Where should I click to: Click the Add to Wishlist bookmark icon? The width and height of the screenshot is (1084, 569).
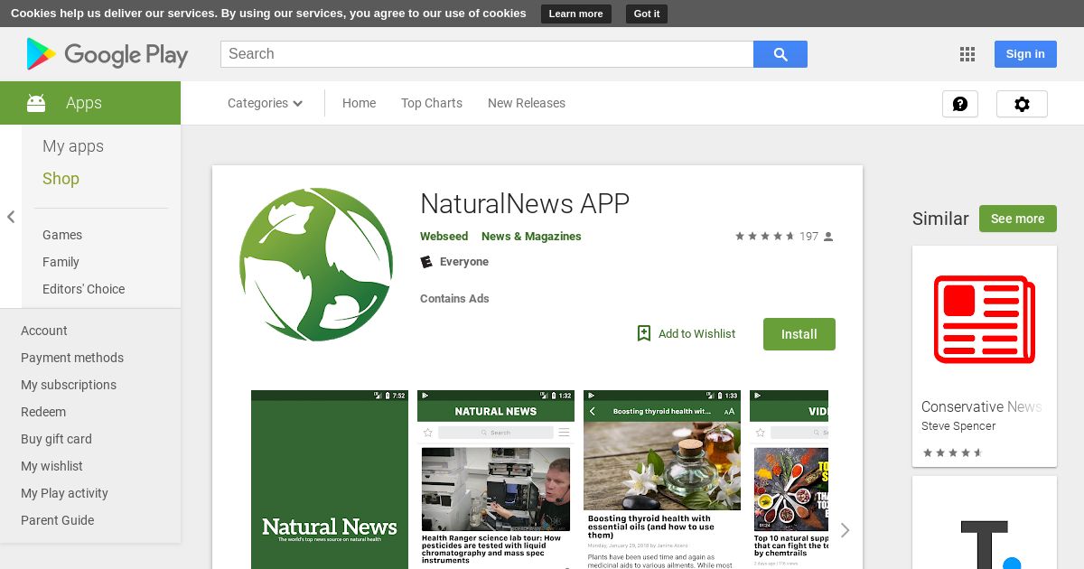tap(644, 333)
